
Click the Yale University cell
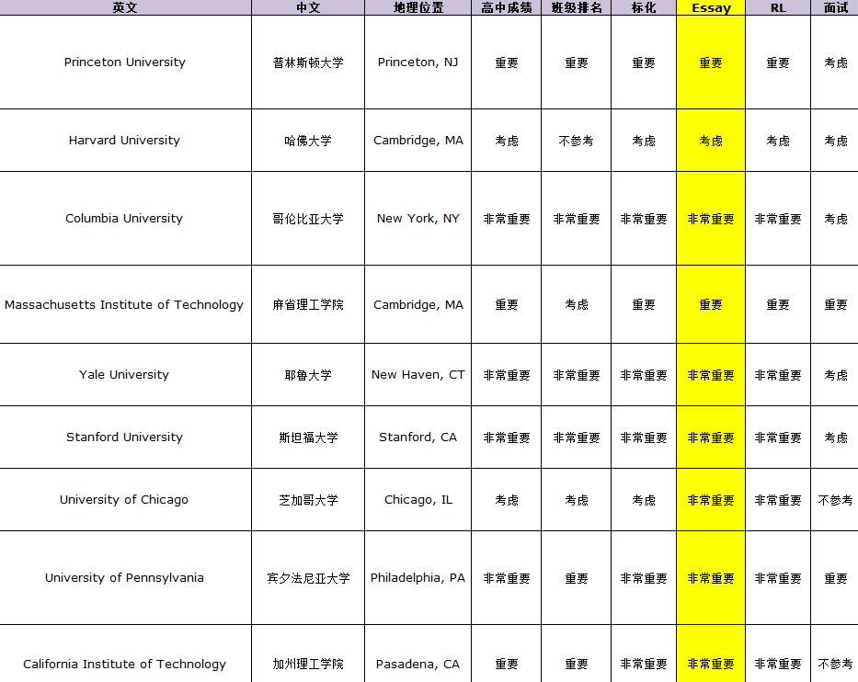point(125,375)
